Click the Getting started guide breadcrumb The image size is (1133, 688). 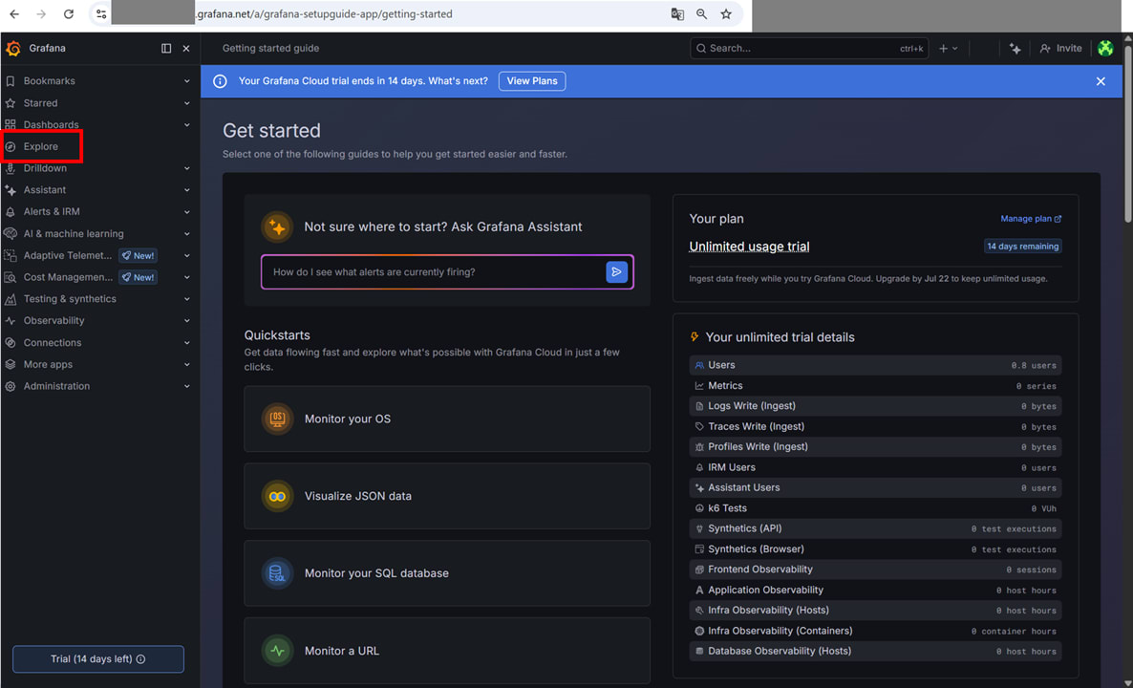click(x=270, y=49)
